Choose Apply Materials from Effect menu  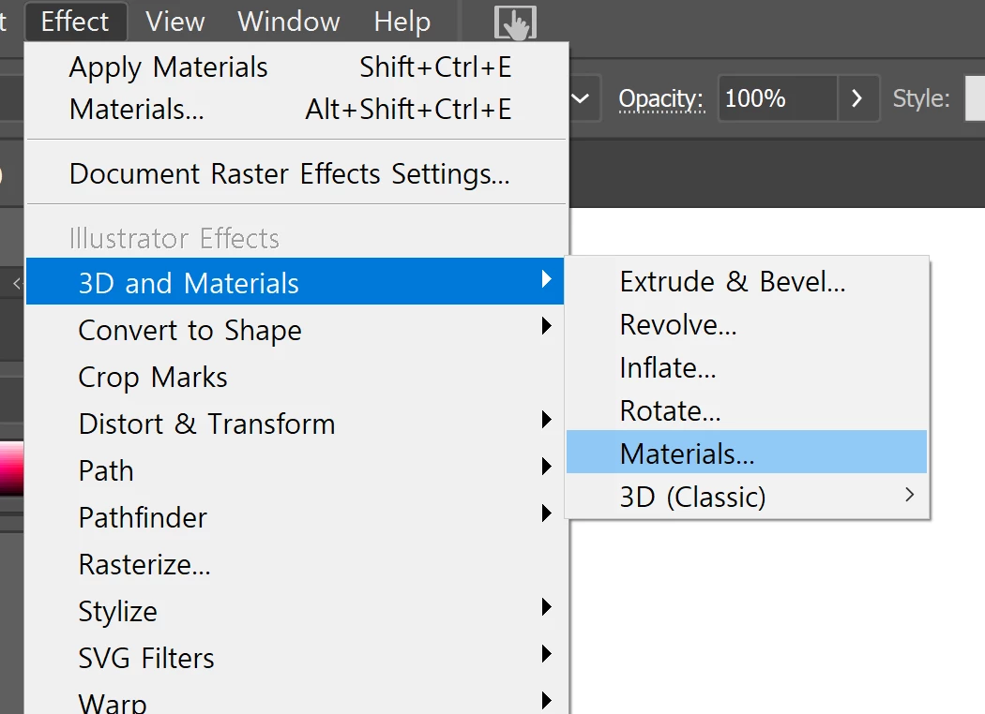coord(295,67)
